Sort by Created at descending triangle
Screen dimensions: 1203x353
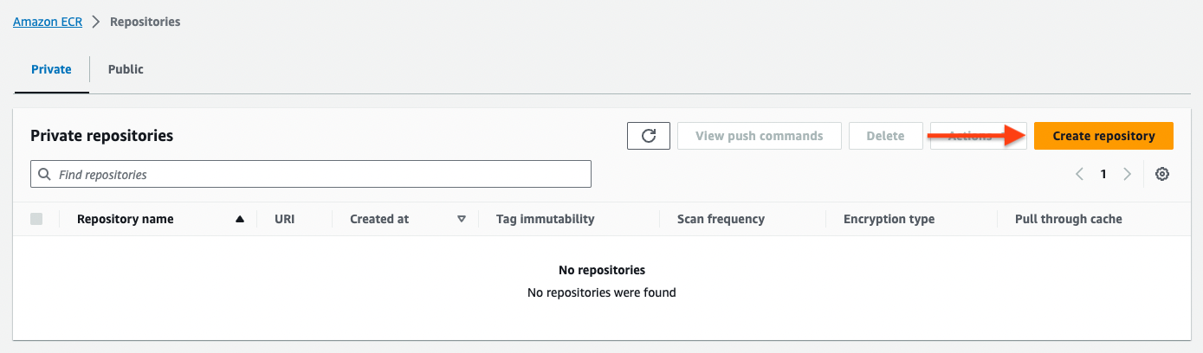coord(462,220)
